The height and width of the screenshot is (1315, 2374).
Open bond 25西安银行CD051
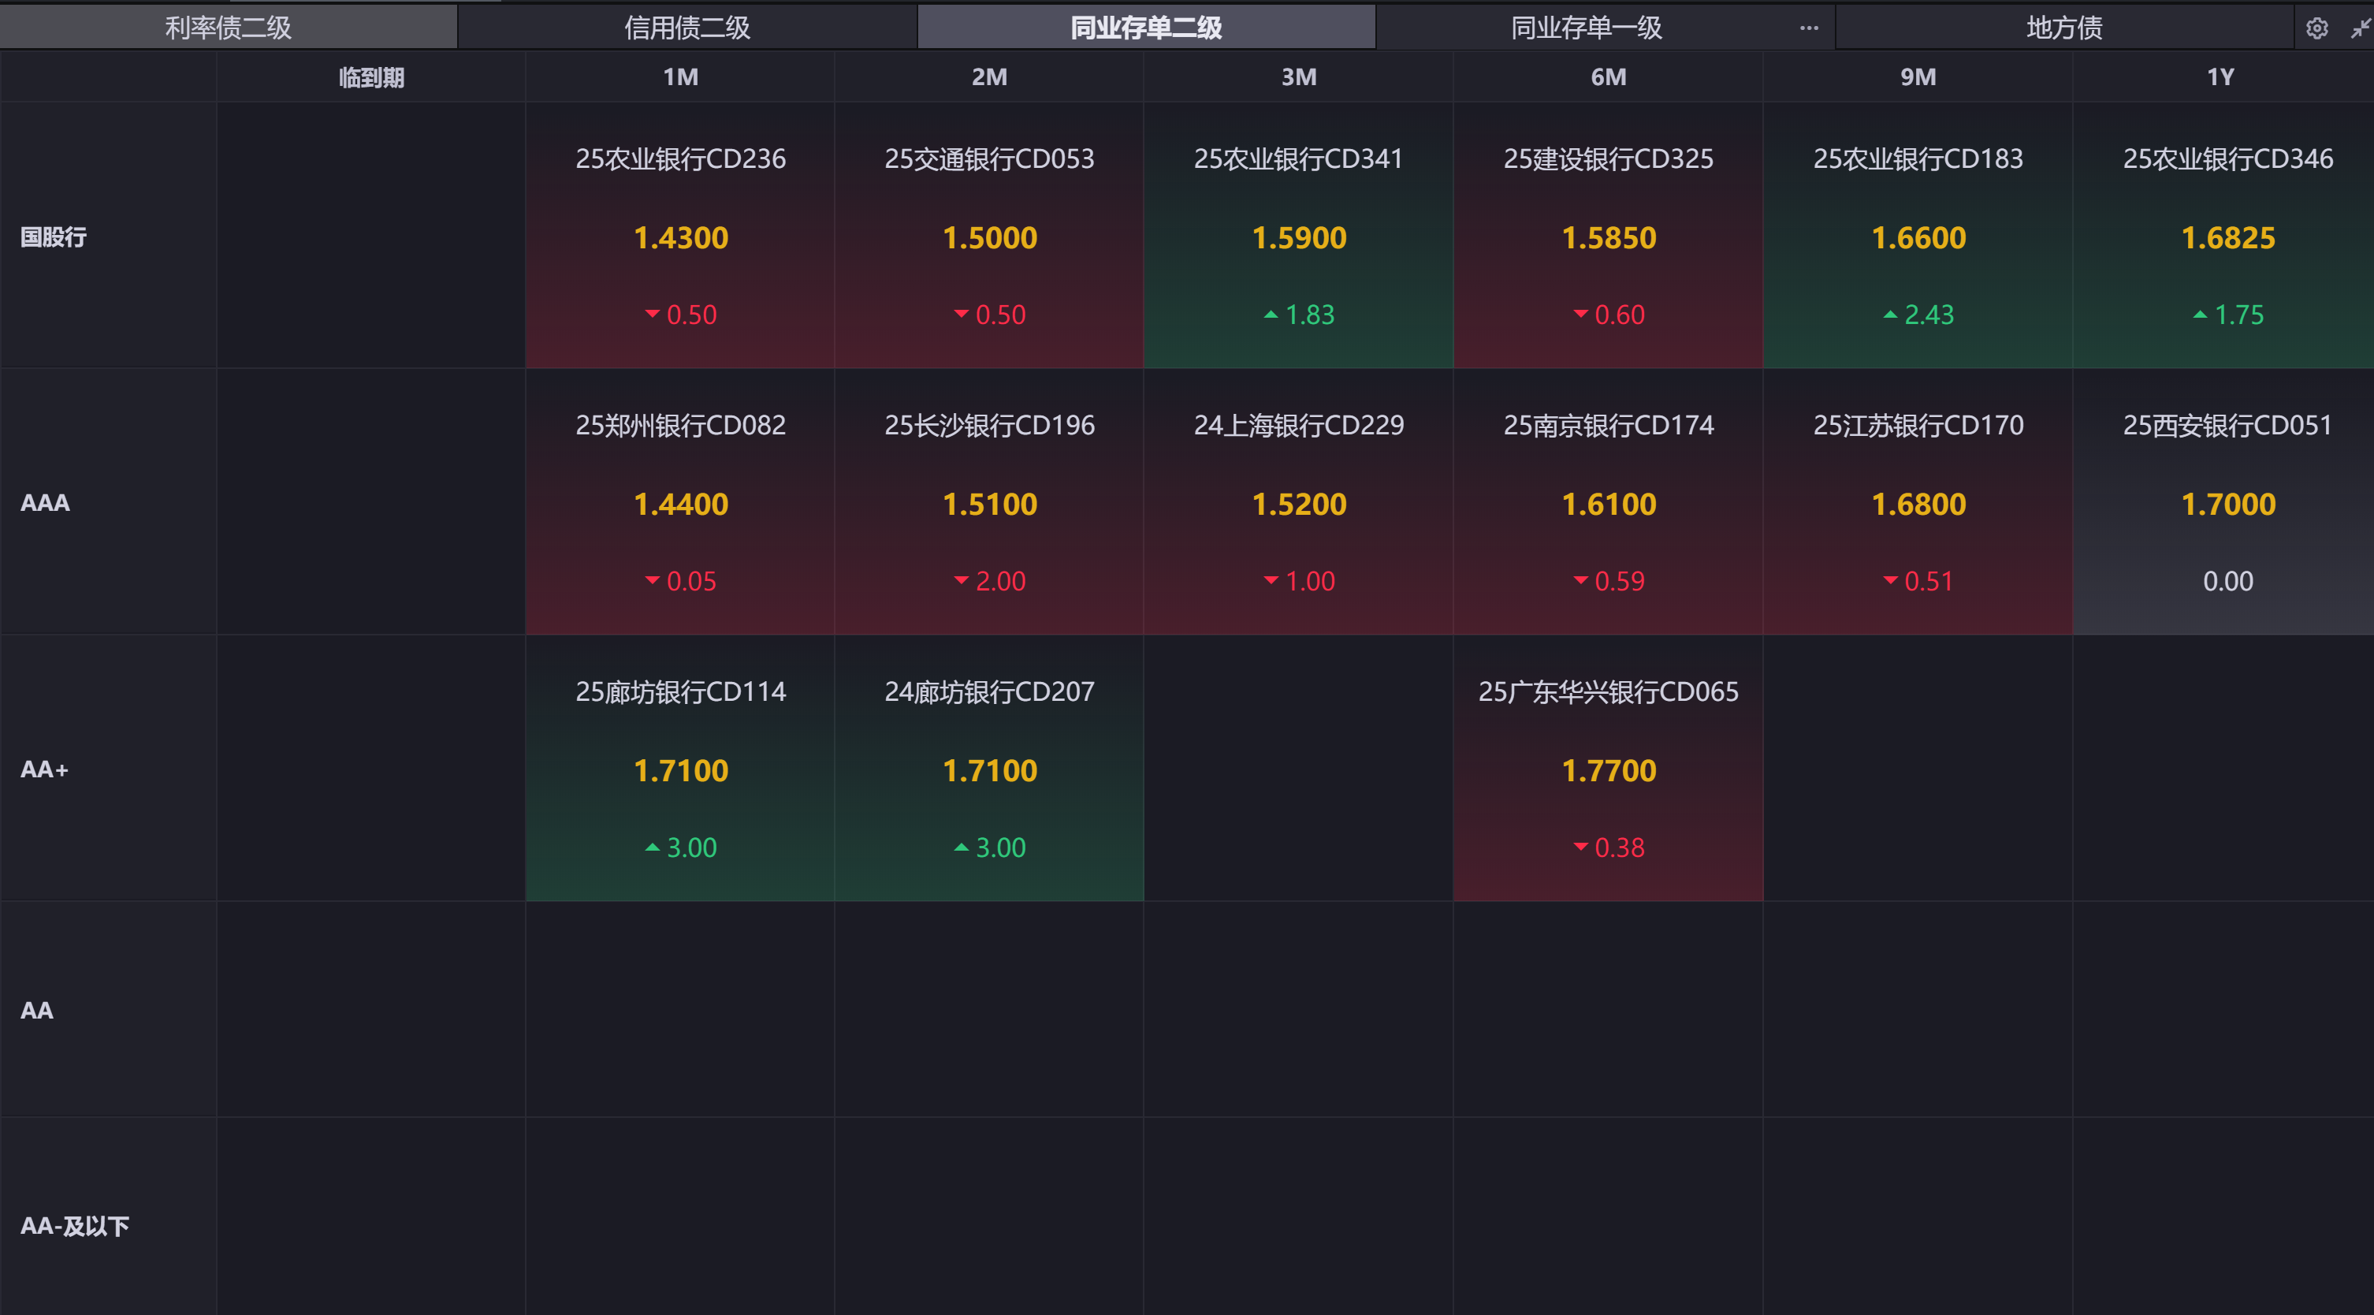pos(2227,425)
